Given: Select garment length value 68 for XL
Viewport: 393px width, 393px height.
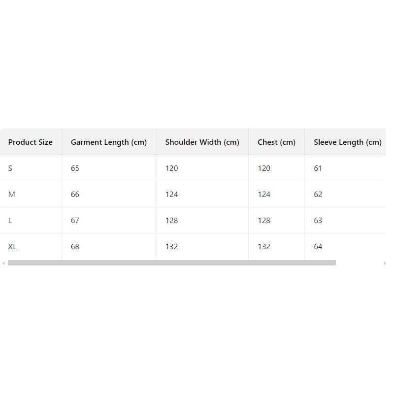Looking at the screenshot, I should [x=75, y=247].
